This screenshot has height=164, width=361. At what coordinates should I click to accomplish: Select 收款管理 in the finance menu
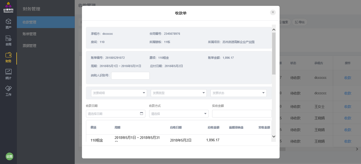(x=46, y=22)
